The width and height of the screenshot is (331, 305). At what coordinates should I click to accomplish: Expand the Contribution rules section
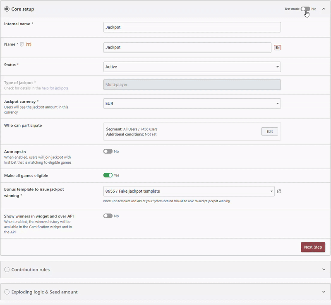coord(324,269)
